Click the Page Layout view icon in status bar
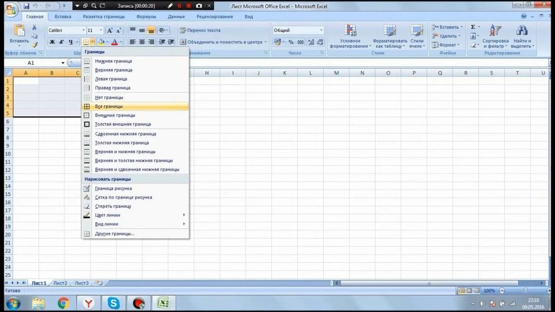 click(x=470, y=291)
